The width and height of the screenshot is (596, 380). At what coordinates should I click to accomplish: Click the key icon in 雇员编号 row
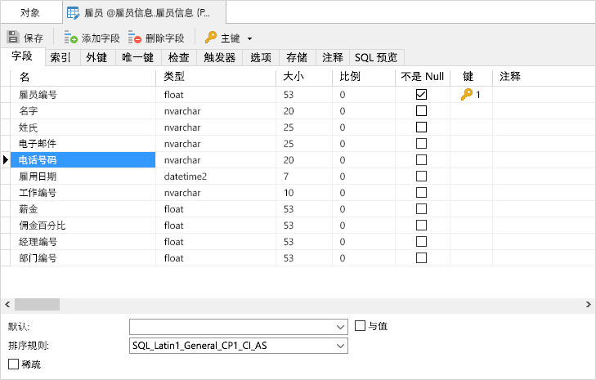coord(467,95)
